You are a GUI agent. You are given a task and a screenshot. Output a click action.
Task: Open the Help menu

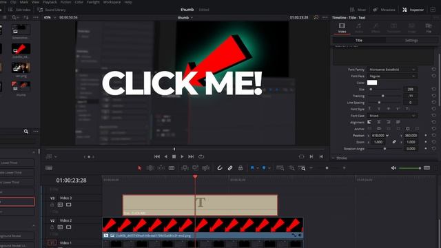[128, 2]
